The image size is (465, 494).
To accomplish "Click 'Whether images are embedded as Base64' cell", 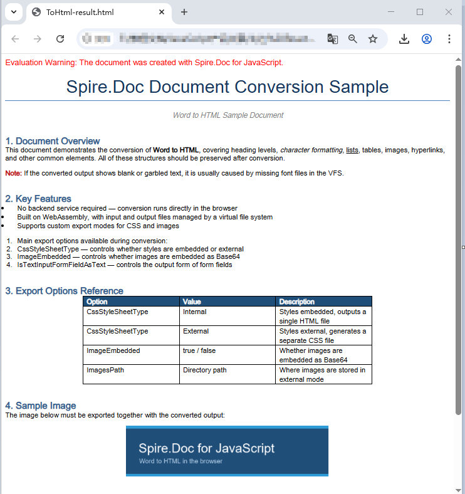I will (324, 355).
